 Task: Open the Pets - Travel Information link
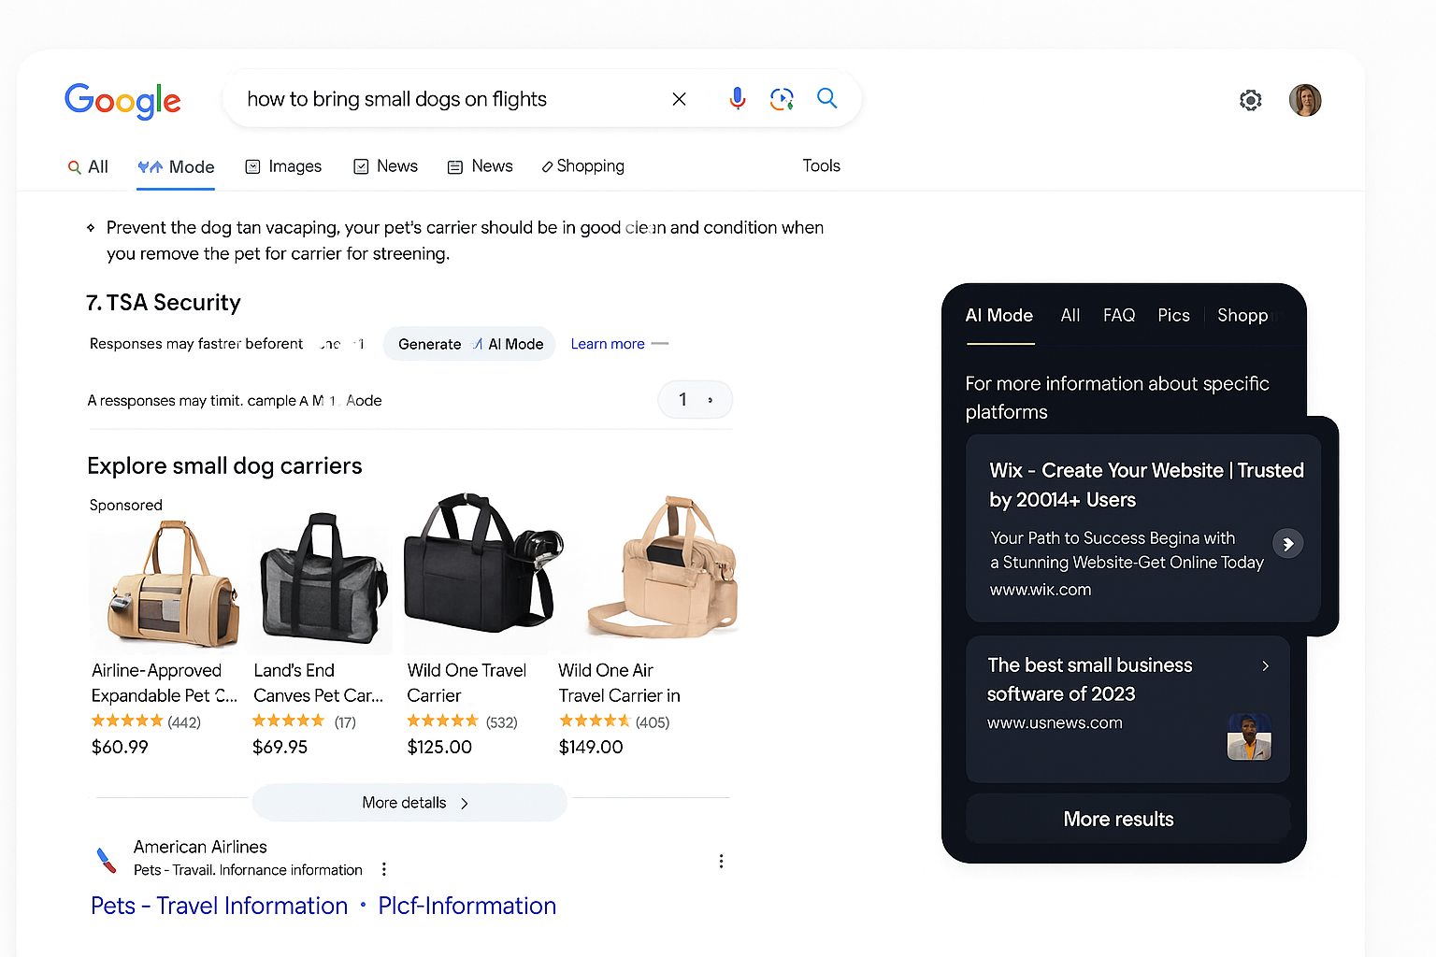(x=219, y=906)
